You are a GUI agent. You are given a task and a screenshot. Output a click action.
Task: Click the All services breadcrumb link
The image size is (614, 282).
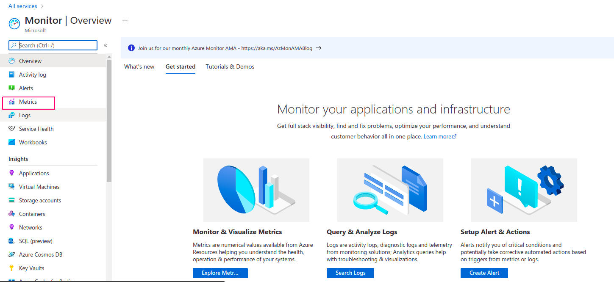(23, 6)
